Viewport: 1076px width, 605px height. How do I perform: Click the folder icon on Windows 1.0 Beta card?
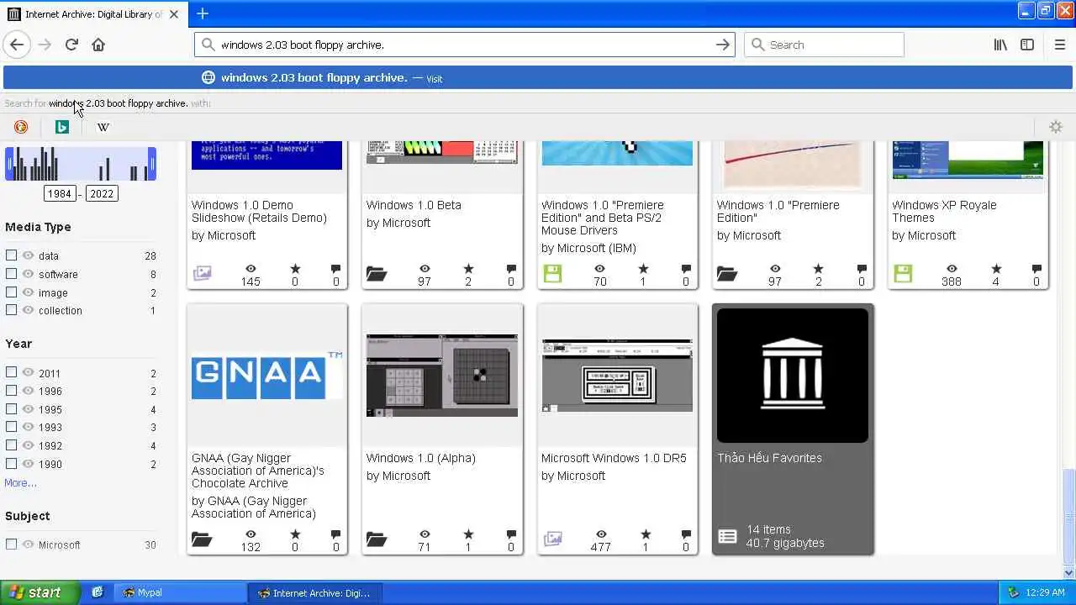[376, 274]
